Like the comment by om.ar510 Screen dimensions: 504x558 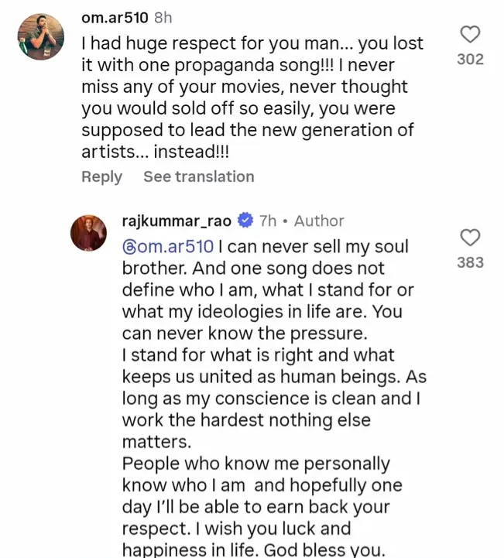pos(470,35)
